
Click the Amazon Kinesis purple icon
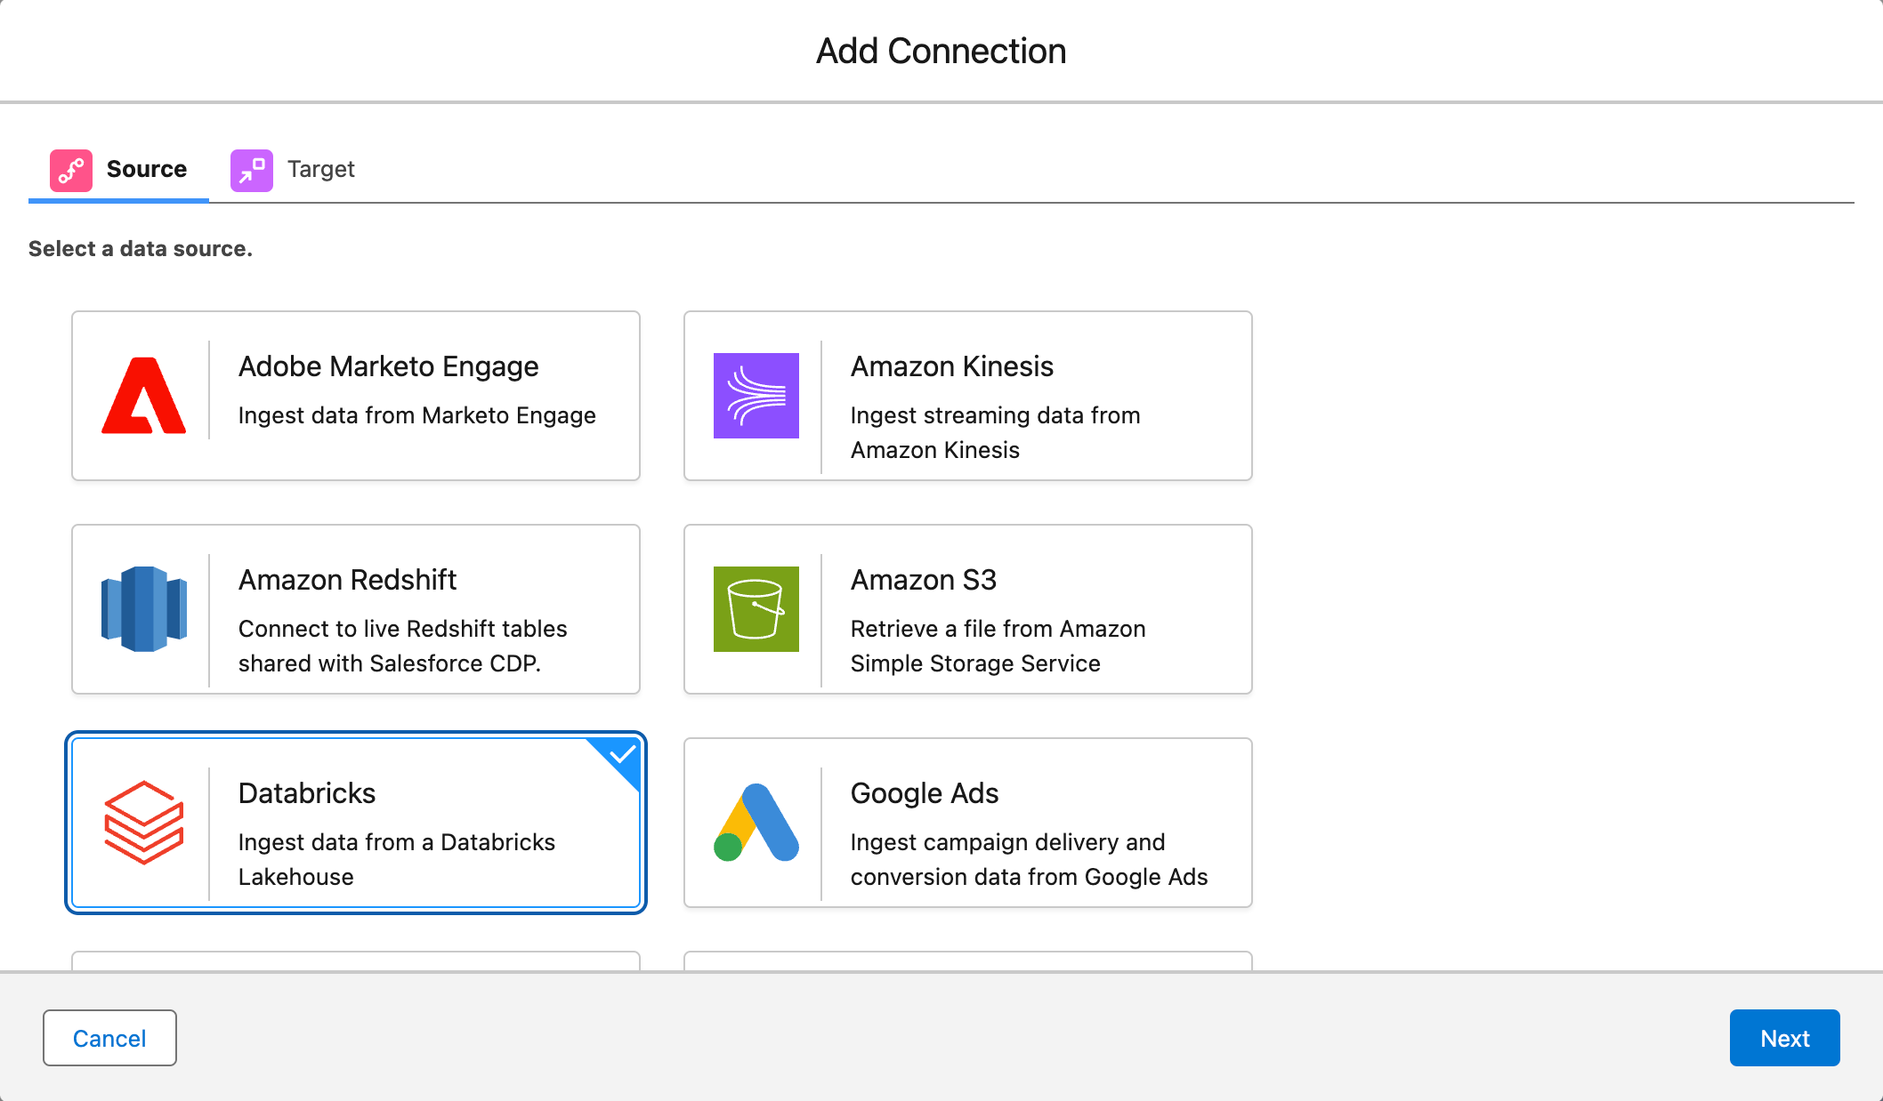click(756, 396)
